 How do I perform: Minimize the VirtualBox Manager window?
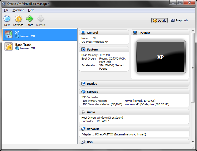coord(173,3)
